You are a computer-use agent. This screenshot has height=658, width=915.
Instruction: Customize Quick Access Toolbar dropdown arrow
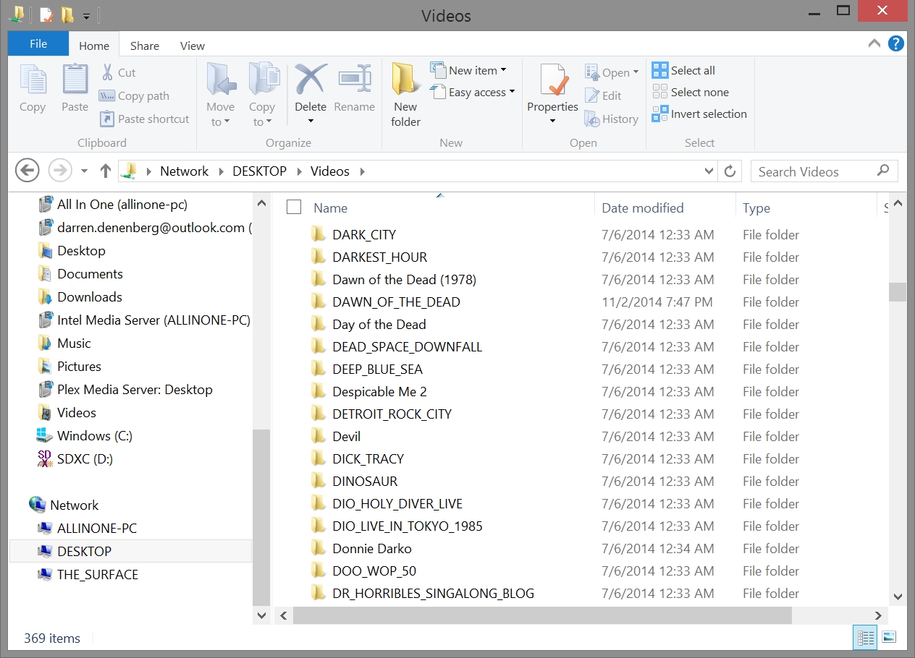click(86, 15)
